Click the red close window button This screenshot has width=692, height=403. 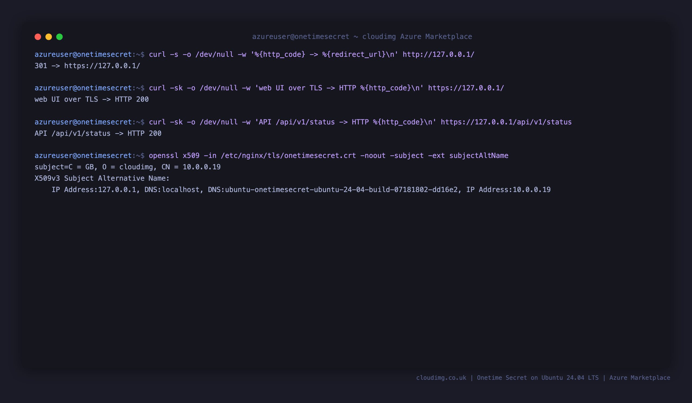(x=38, y=37)
